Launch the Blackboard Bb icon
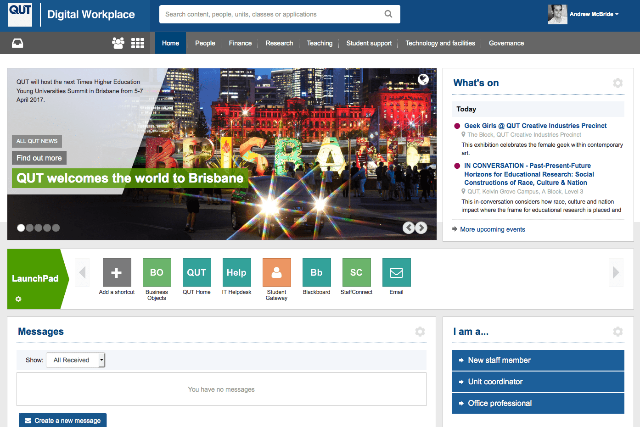This screenshot has width=640, height=427. pyautogui.click(x=316, y=272)
